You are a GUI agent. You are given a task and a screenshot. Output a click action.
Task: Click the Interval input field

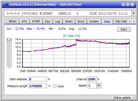coord(92,79)
